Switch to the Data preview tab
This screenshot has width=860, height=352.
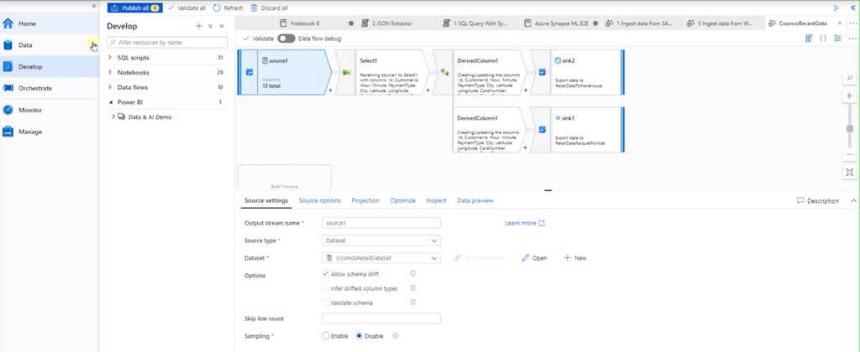[x=475, y=200]
